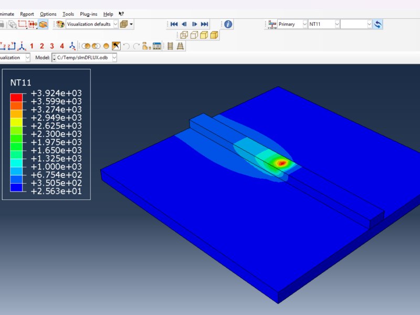Apply user-defined view 3
Image resolution: width=420 pixels, height=315 pixels.
52,46
